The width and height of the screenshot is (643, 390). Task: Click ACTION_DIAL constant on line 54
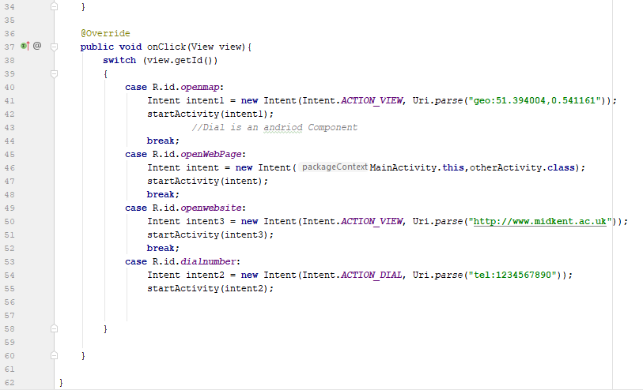pos(372,275)
